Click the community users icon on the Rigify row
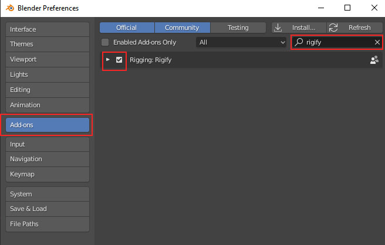Image resolution: width=385 pixels, height=245 pixels. 374,60
